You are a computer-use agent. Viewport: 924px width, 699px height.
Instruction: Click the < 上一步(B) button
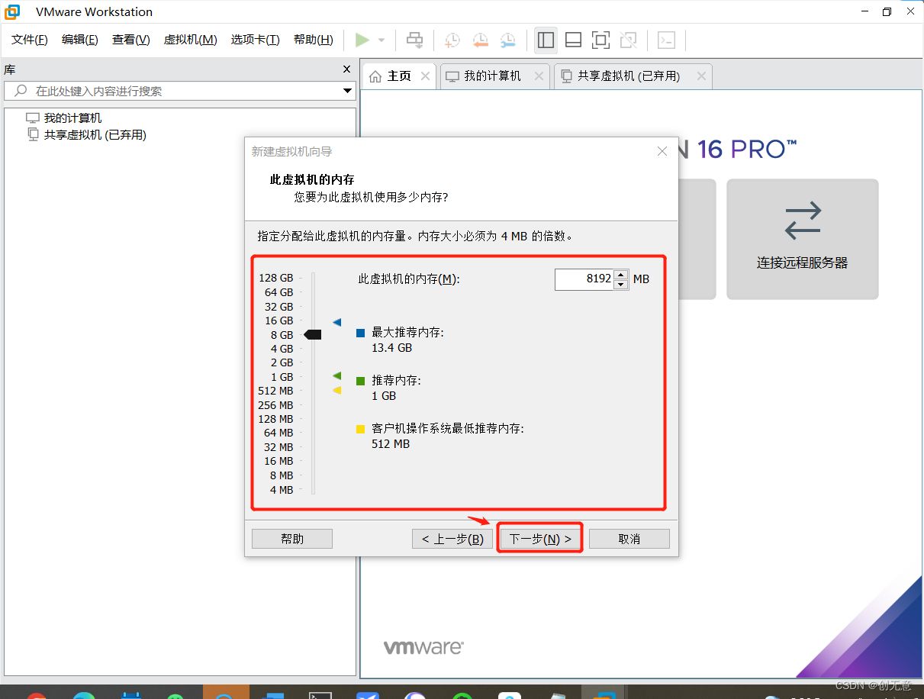pos(452,539)
